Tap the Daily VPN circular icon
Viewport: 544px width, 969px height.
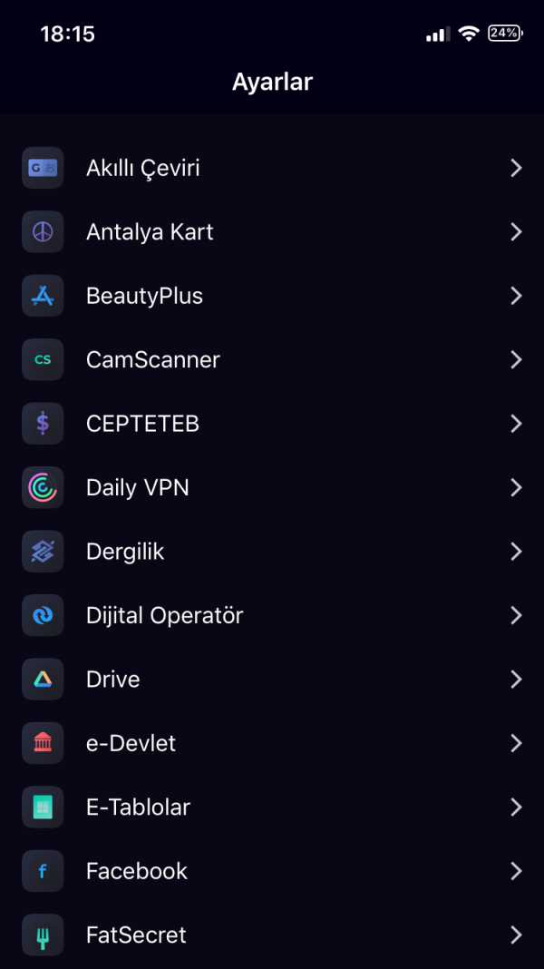point(43,487)
